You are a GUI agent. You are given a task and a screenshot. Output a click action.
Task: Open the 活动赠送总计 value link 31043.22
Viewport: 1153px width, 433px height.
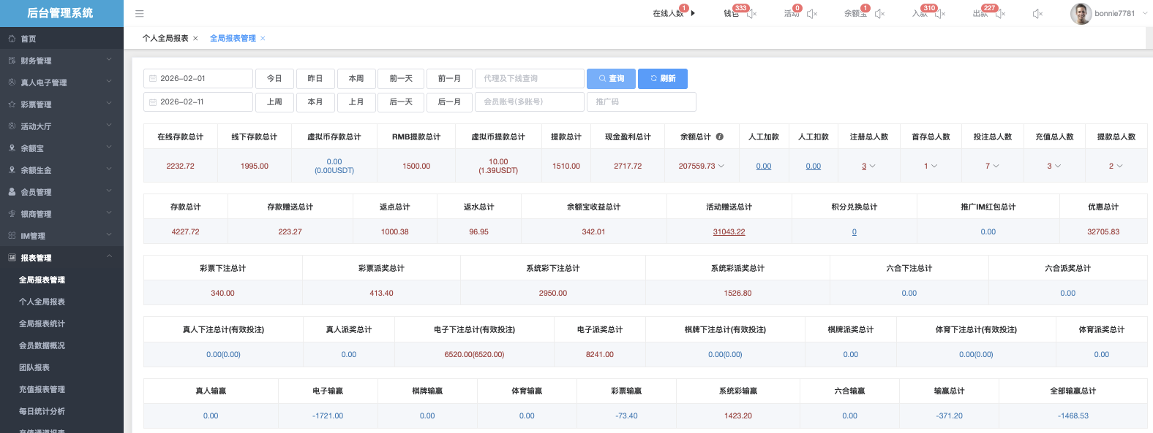tap(729, 232)
